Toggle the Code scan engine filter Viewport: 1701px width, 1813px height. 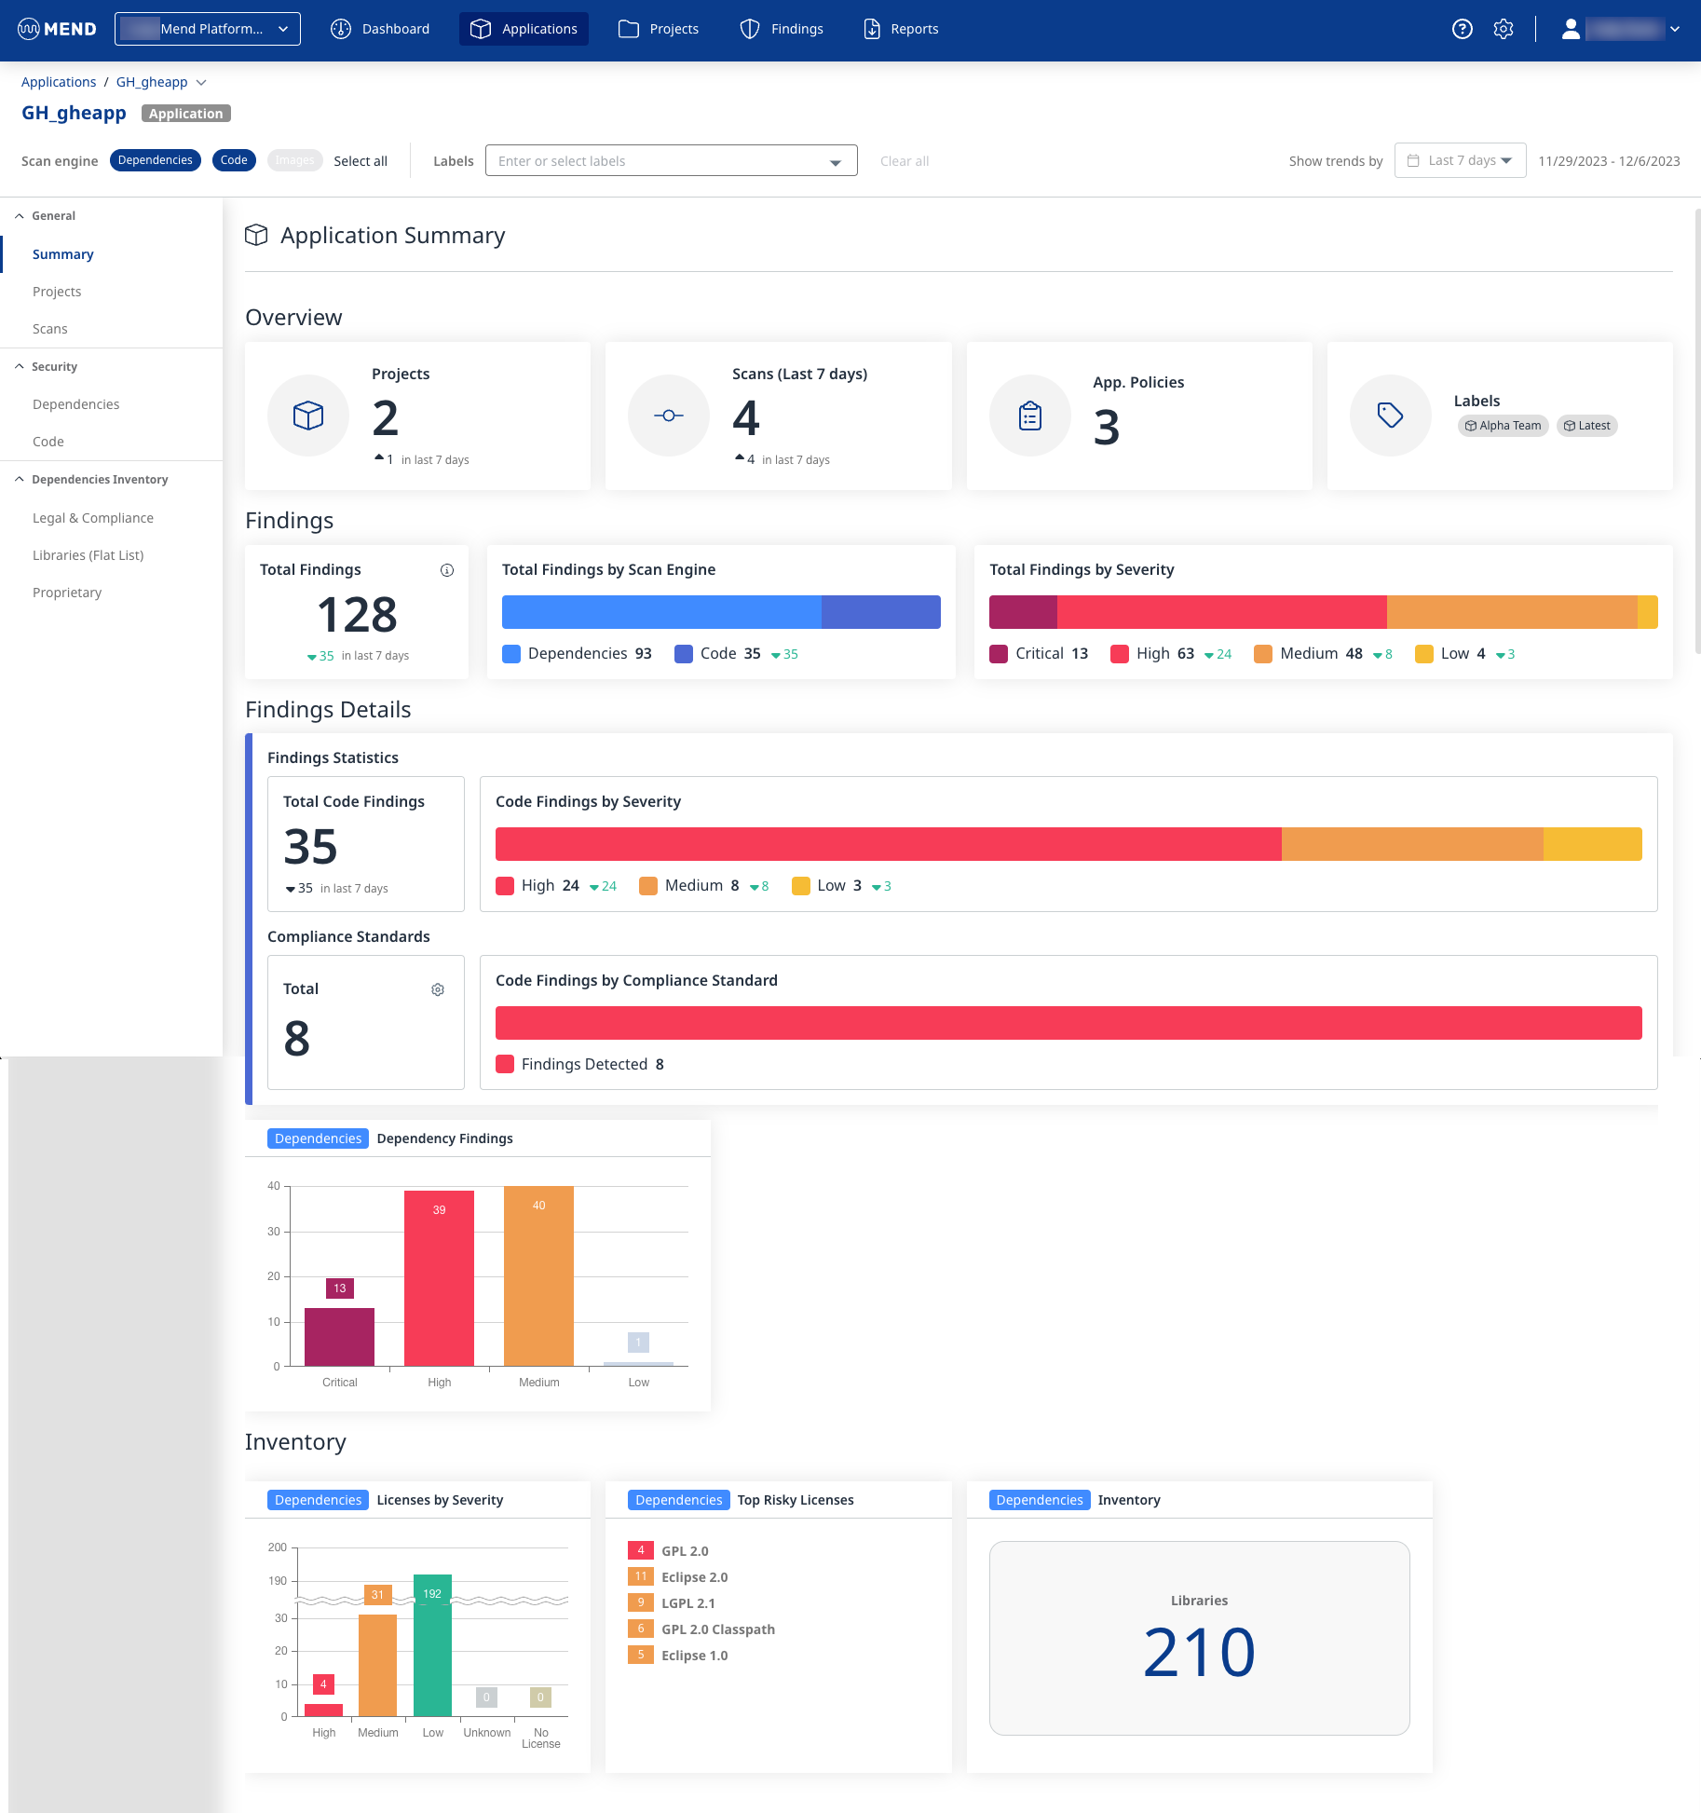234,160
